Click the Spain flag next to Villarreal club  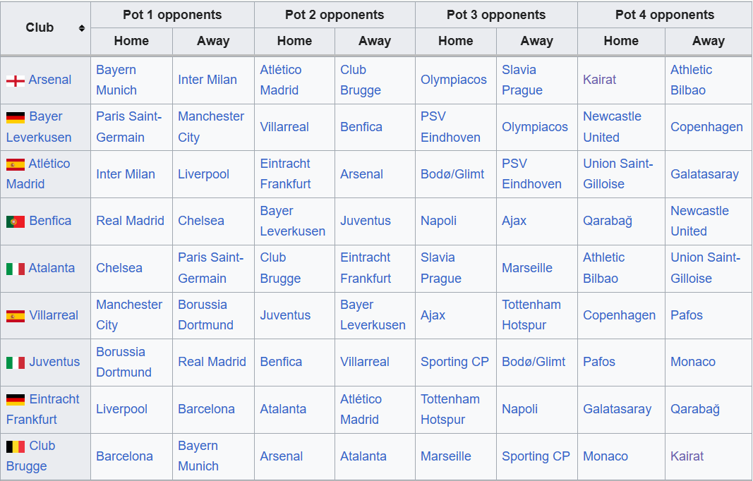16,316
